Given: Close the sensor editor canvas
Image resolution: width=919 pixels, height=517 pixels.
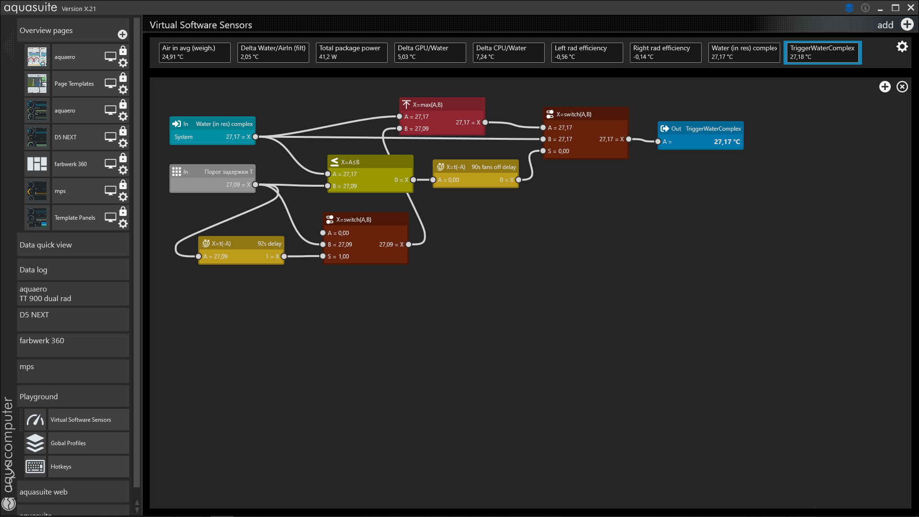Looking at the screenshot, I should pos(902,87).
